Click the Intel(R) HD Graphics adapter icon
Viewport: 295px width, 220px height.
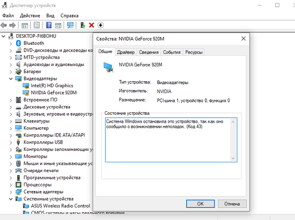(x=26, y=86)
